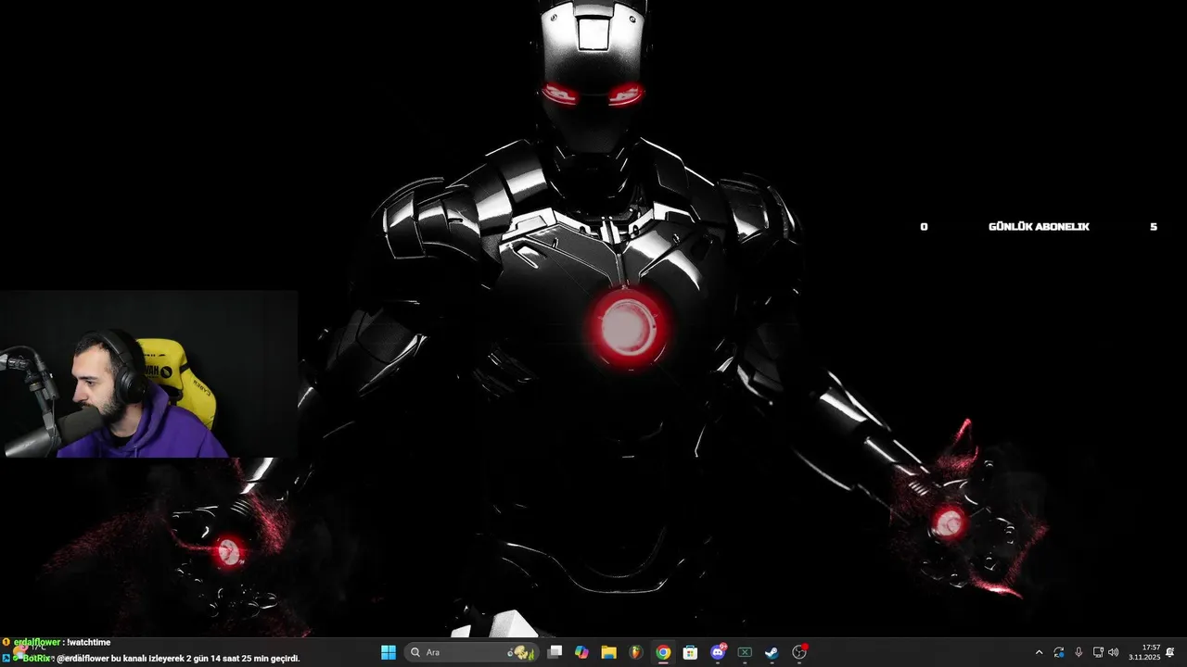Click the microphone tray icon
Viewport: 1187px width, 667px height.
(x=1079, y=652)
